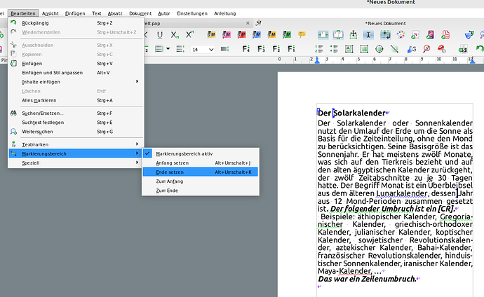
Task: Choose Alles markieren
Action: pos(76,100)
